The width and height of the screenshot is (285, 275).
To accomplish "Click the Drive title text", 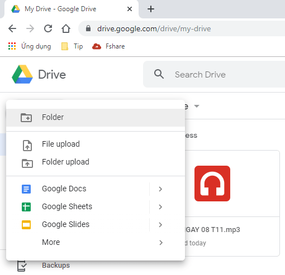I will click(52, 74).
